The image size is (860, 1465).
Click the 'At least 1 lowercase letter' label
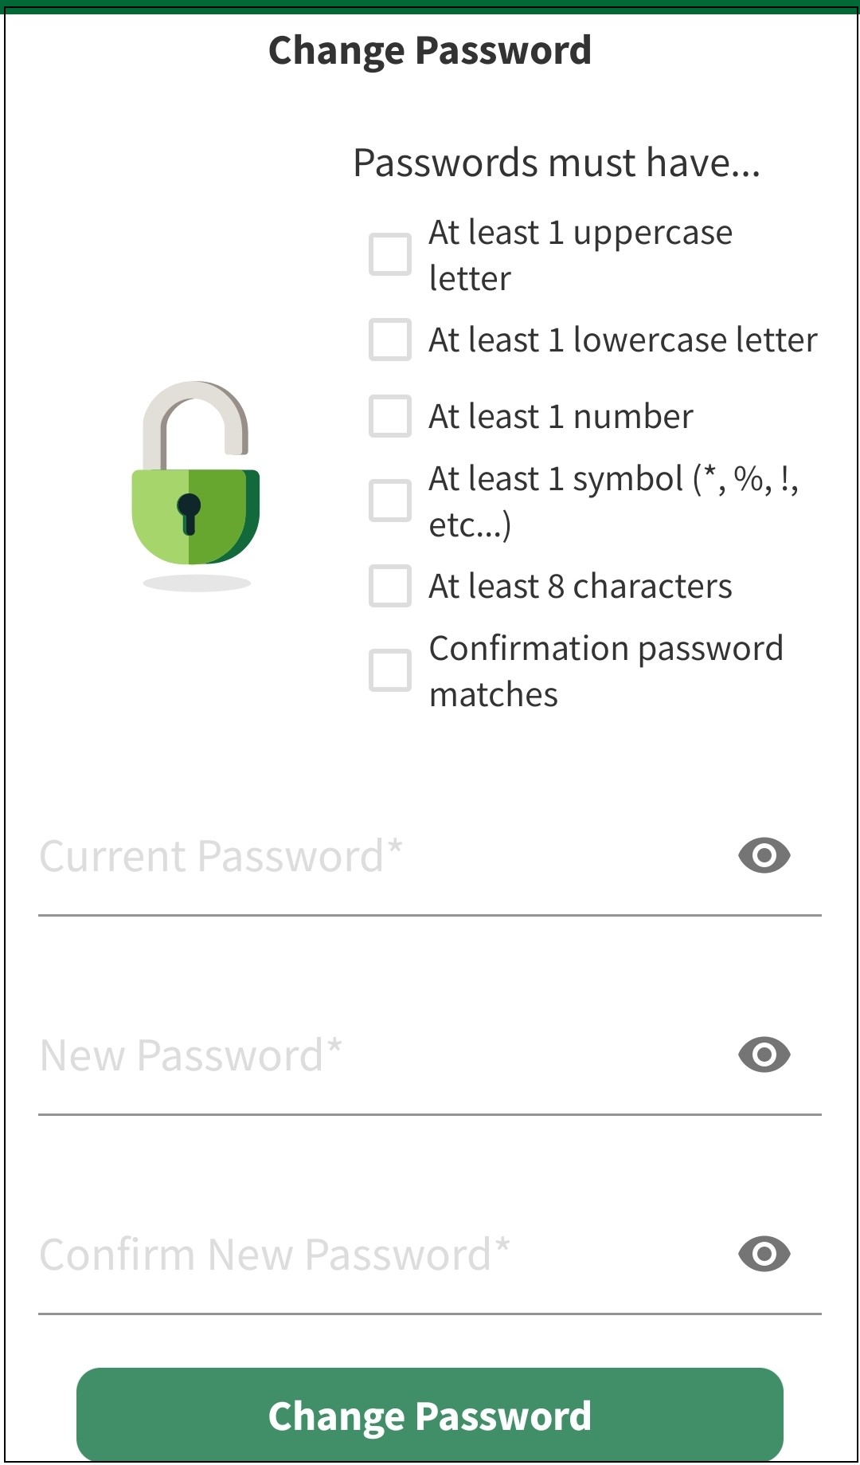623,340
